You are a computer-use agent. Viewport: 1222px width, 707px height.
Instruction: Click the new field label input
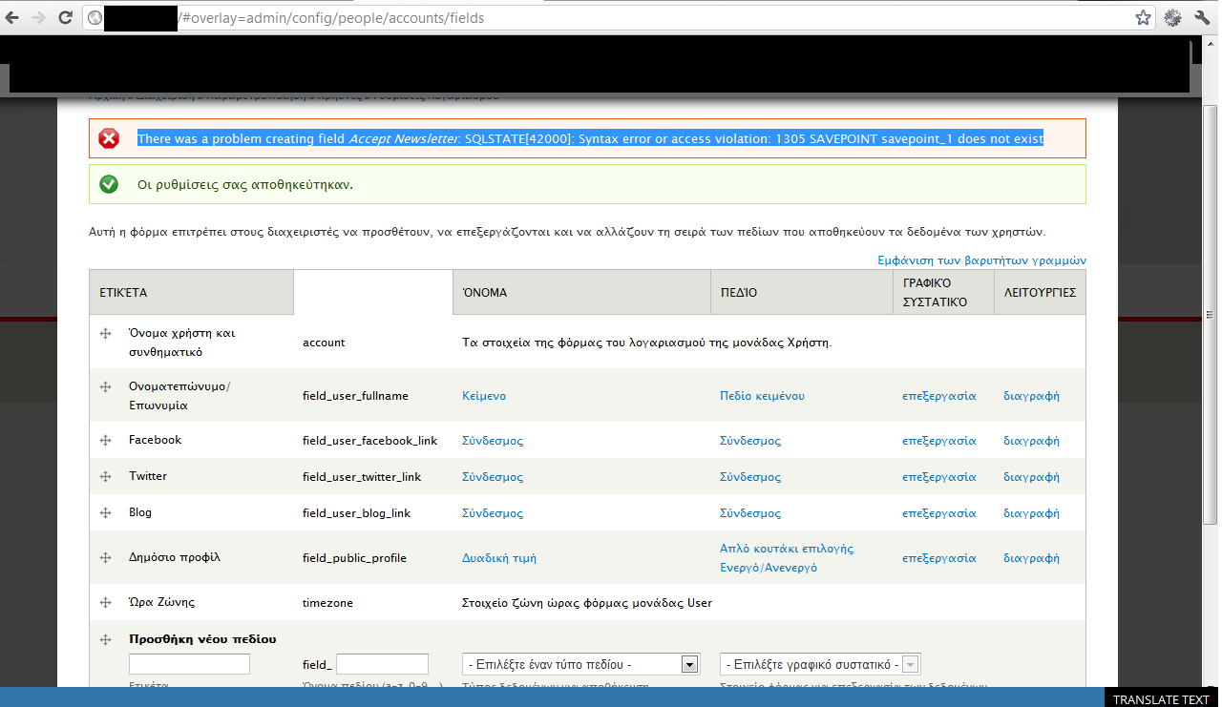[189, 664]
